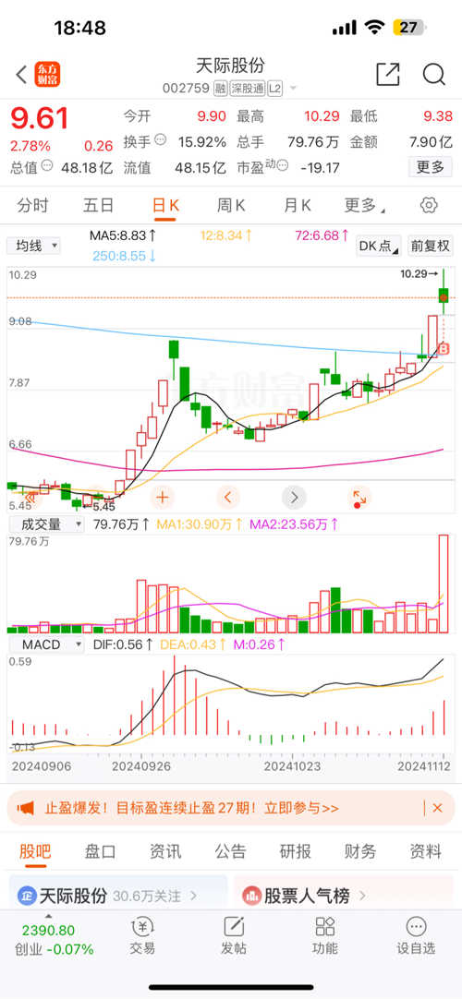Viewport: 462px width, 999px height.
Task: Toggle 前复权 adjustment button
Action: click(x=431, y=246)
